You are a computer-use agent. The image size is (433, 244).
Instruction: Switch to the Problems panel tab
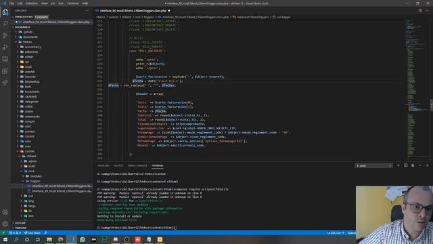click(104, 165)
